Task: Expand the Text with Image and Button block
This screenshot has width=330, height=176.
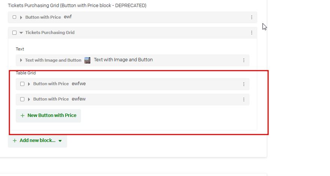Action: [x=21, y=60]
